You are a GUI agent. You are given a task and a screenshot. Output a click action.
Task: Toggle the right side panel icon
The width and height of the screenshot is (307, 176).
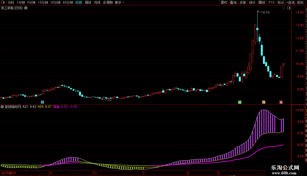pos(289,8)
